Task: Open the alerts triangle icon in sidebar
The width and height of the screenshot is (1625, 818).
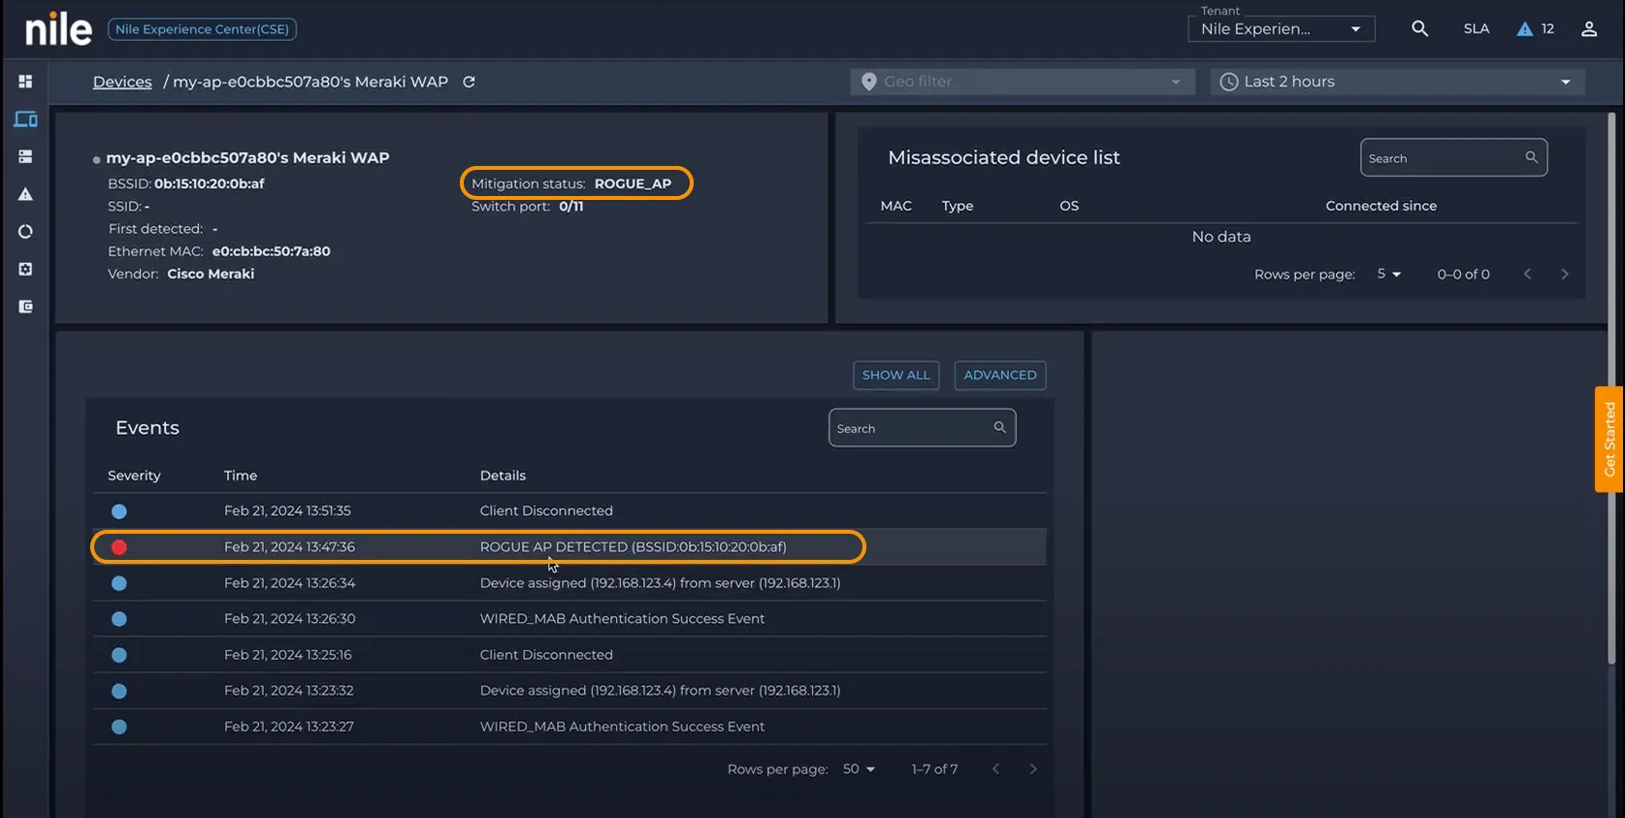Action: pos(25,194)
